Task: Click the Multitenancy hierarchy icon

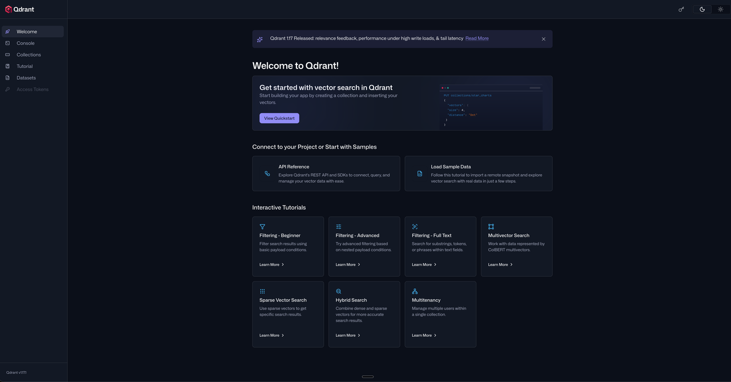Action: pyautogui.click(x=415, y=291)
